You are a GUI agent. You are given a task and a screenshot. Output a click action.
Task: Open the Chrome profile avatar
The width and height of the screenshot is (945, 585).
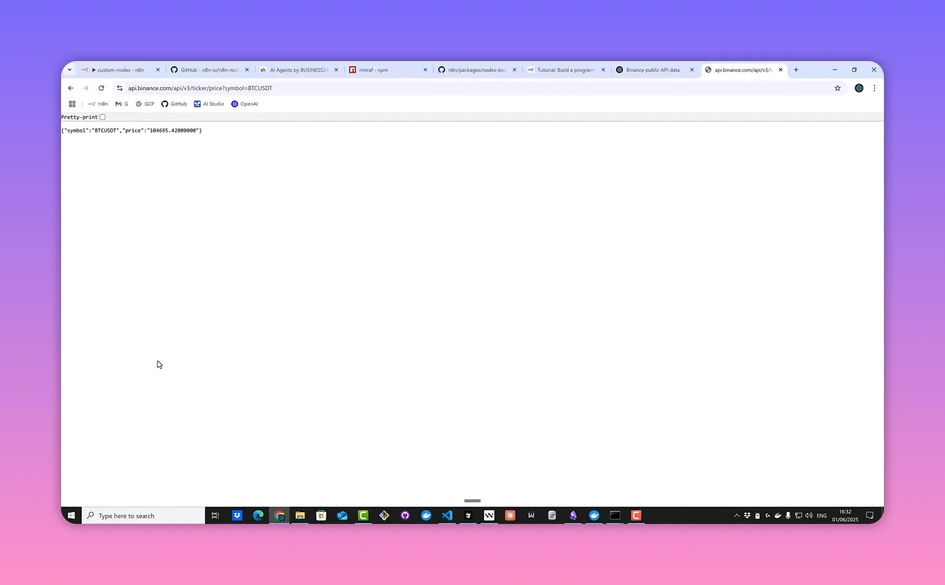(x=859, y=88)
